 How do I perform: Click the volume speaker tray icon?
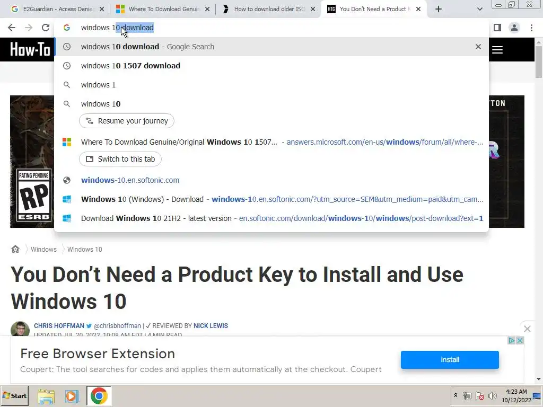tap(492, 395)
